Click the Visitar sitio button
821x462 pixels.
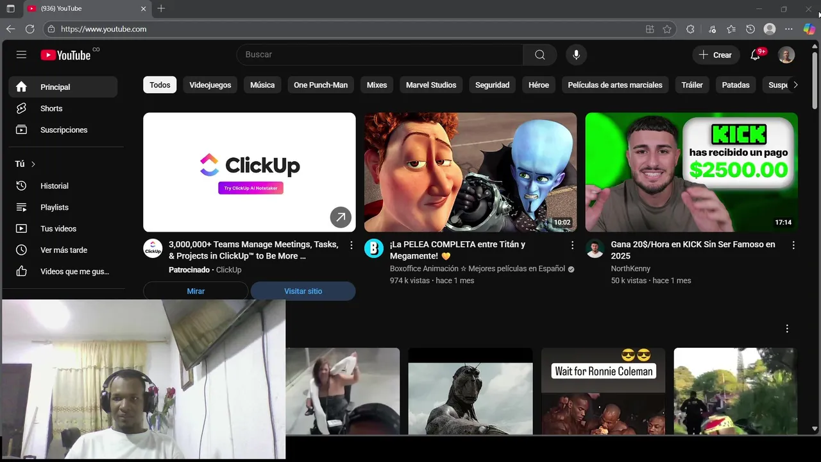(303, 291)
